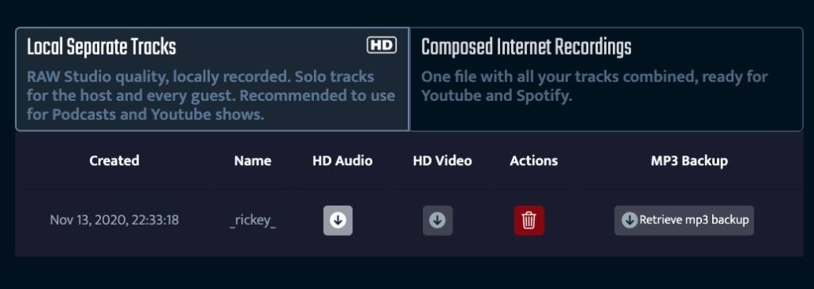Switch to Composed Internet Recordings tab

[x=607, y=79]
